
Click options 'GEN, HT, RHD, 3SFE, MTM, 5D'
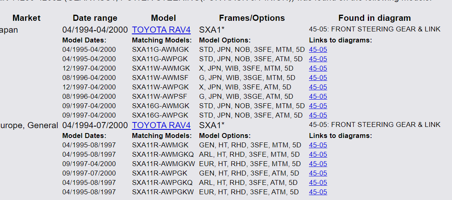click(250, 145)
